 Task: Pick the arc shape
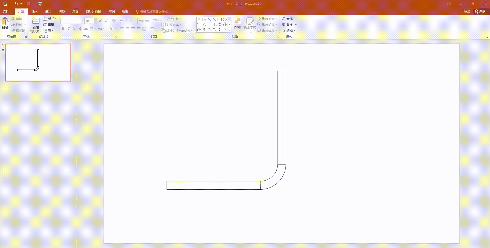pos(209,30)
